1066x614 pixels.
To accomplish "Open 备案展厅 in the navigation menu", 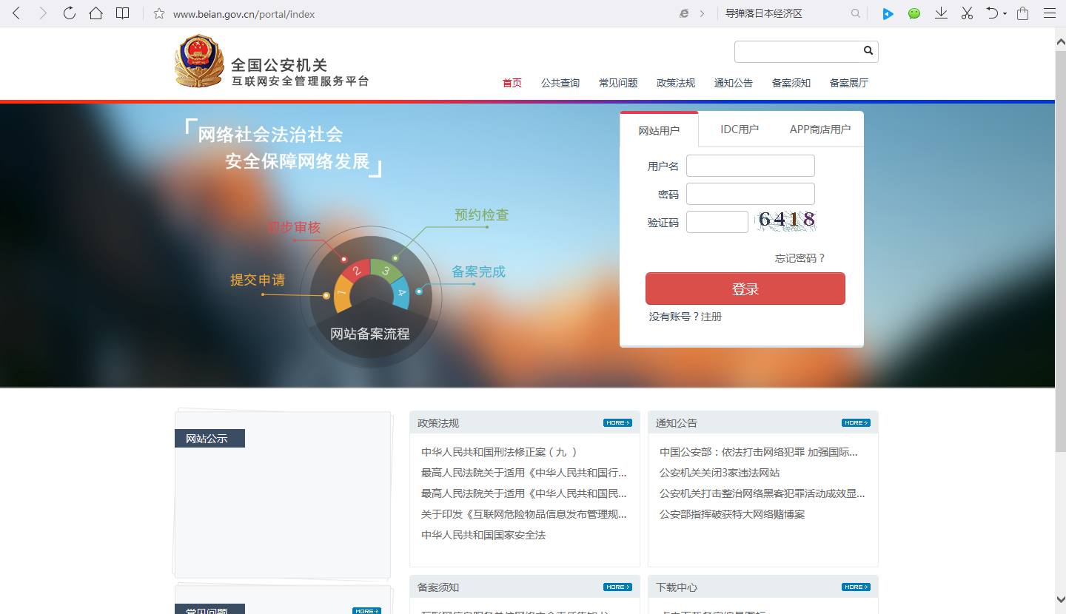I will click(x=848, y=83).
